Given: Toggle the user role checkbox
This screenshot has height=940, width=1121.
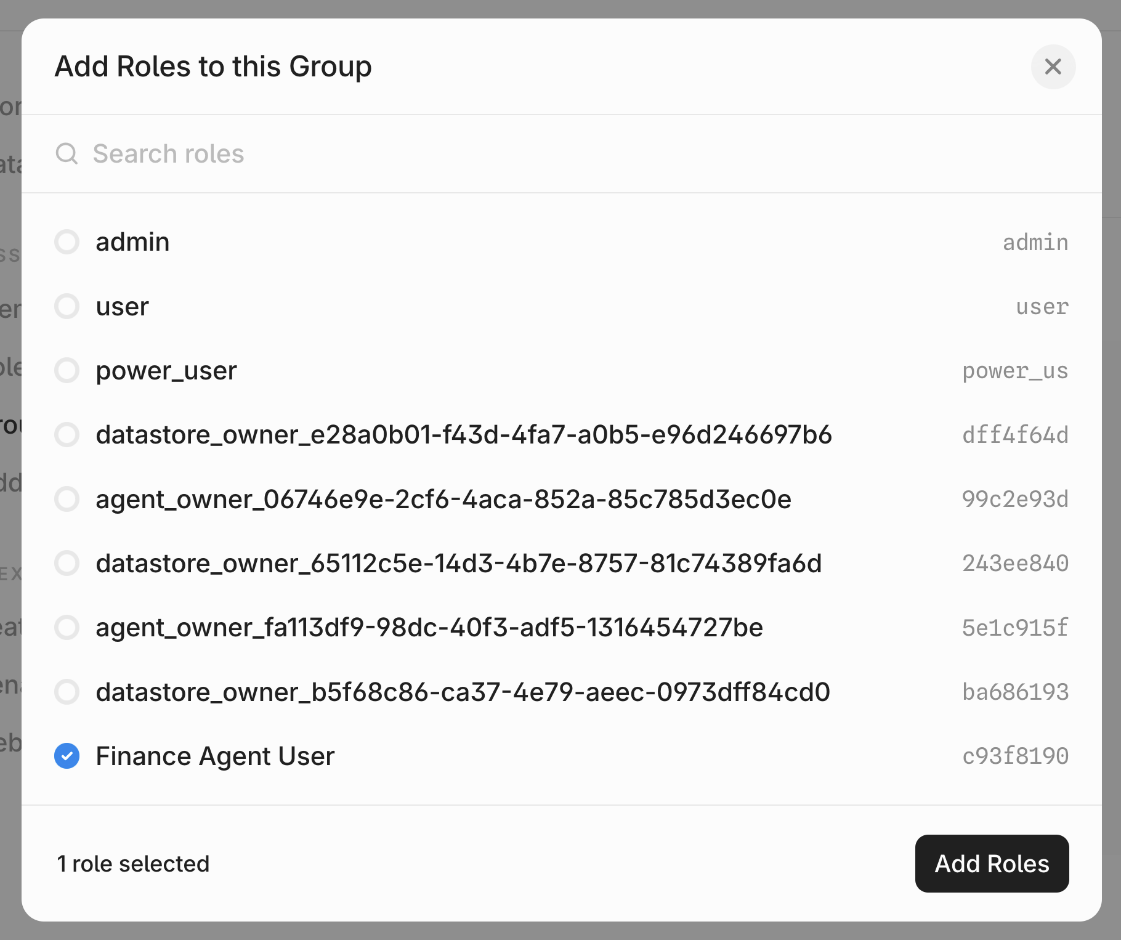Looking at the screenshot, I should click(x=67, y=306).
